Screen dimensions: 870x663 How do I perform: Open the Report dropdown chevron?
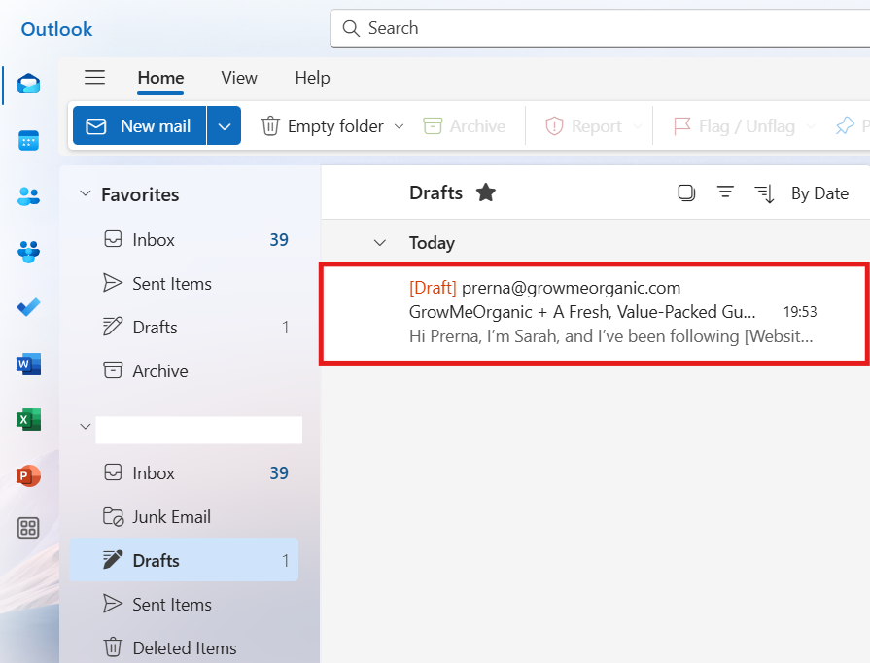638,126
